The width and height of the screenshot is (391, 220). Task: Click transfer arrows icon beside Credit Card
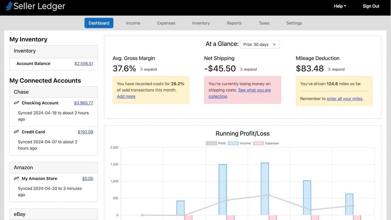[16, 132]
